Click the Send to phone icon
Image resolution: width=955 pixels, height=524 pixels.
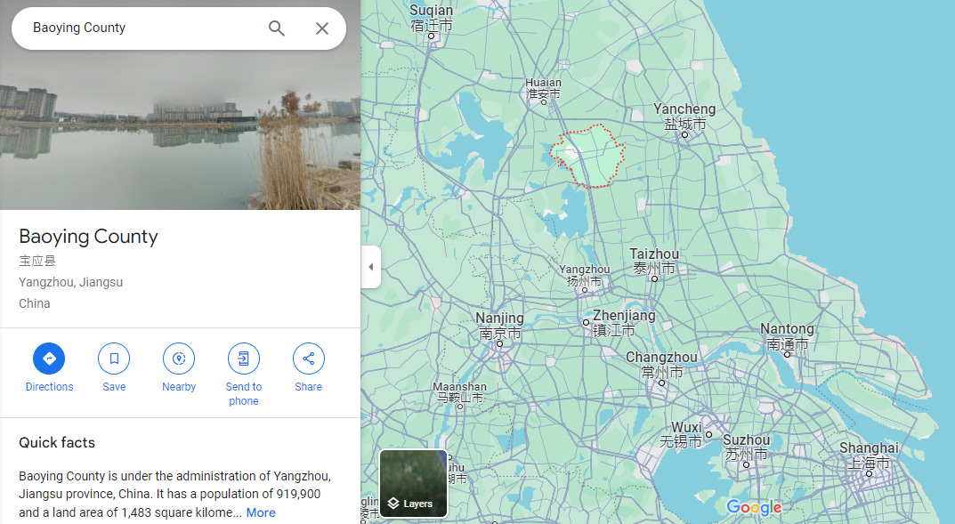tap(244, 359)
